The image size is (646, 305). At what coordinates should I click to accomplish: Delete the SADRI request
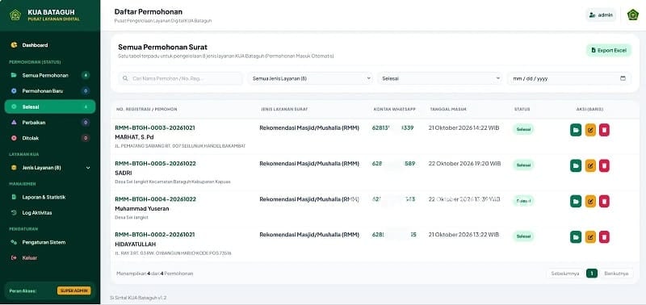tap(604, 165)
